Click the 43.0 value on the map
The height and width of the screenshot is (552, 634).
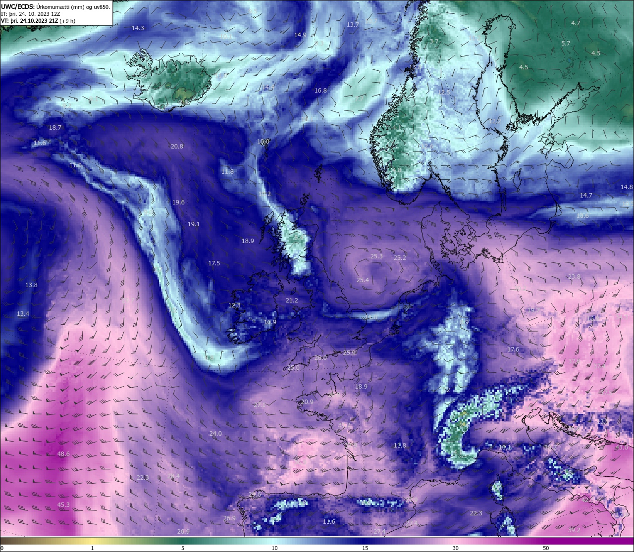[x=621, y=448]
